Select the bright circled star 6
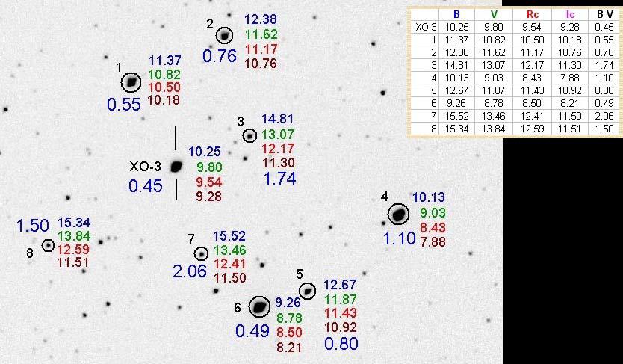Screen dimensions: 623x364 260,306
